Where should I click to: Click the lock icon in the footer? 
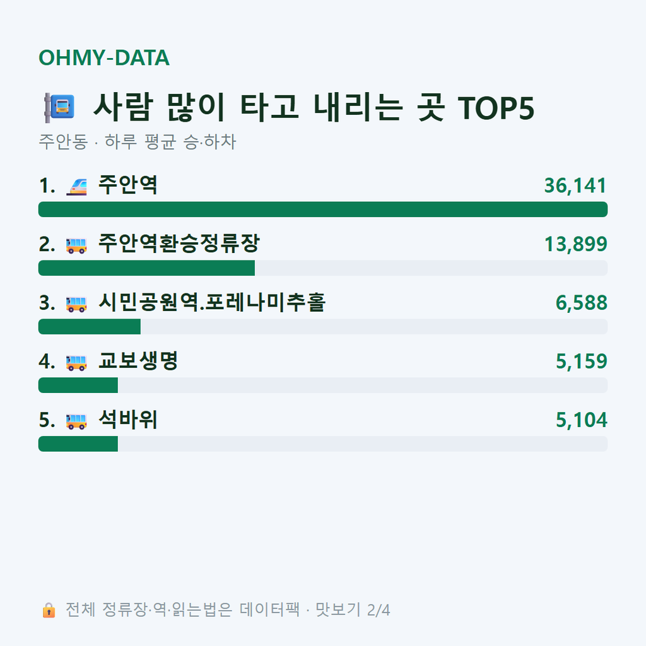(x=49, y=610)
